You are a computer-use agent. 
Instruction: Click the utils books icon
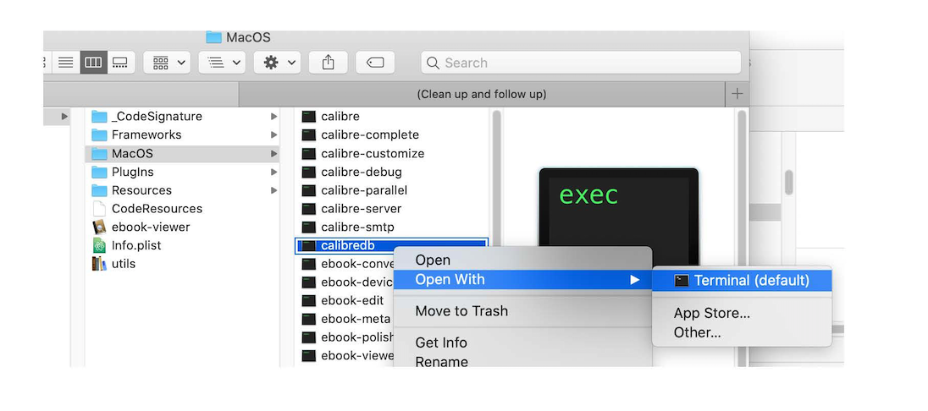[x=99, y=264]
